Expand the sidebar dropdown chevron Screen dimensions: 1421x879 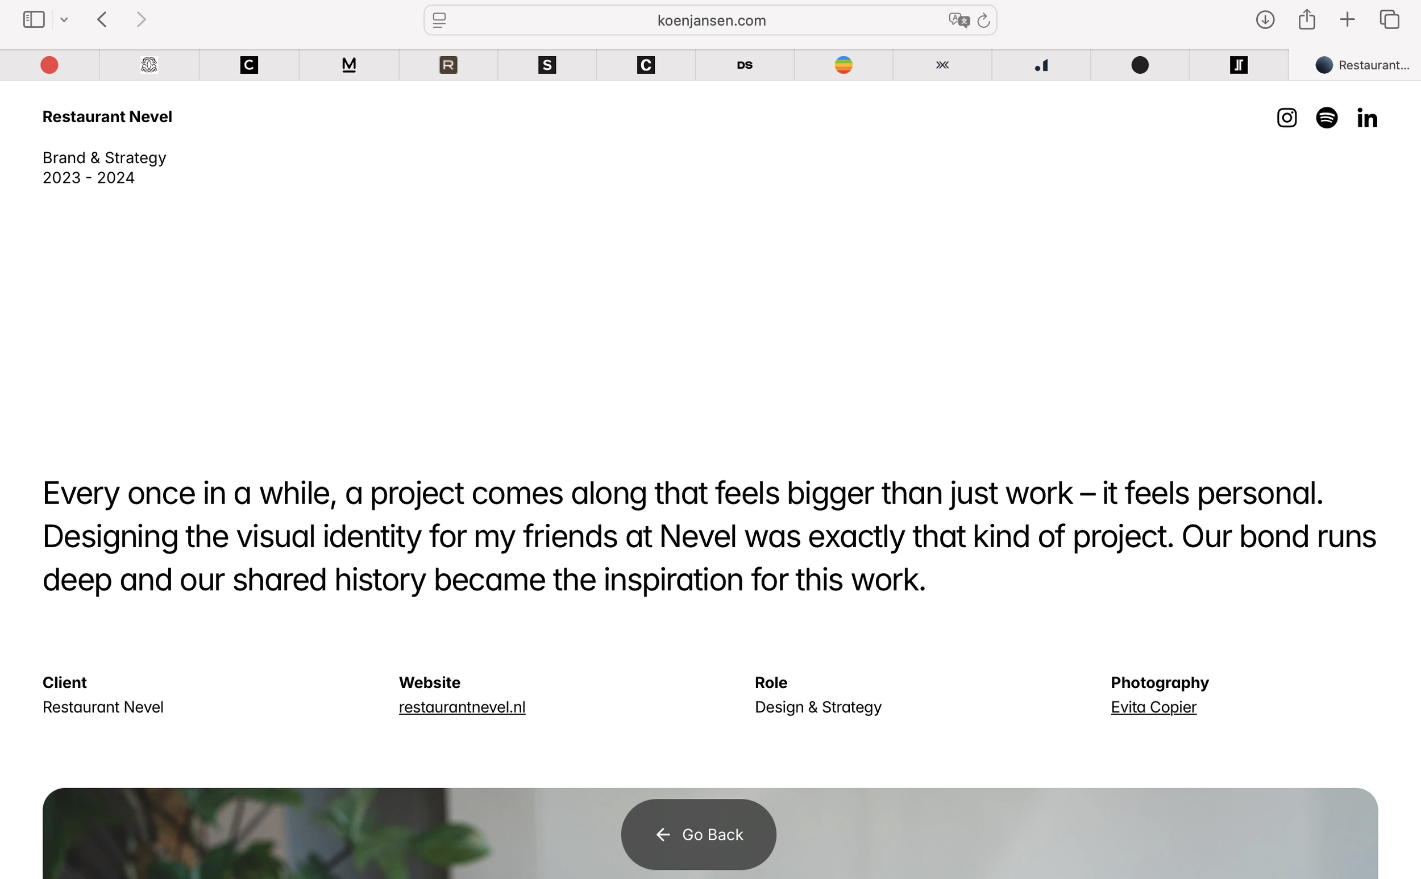point(64,20)
